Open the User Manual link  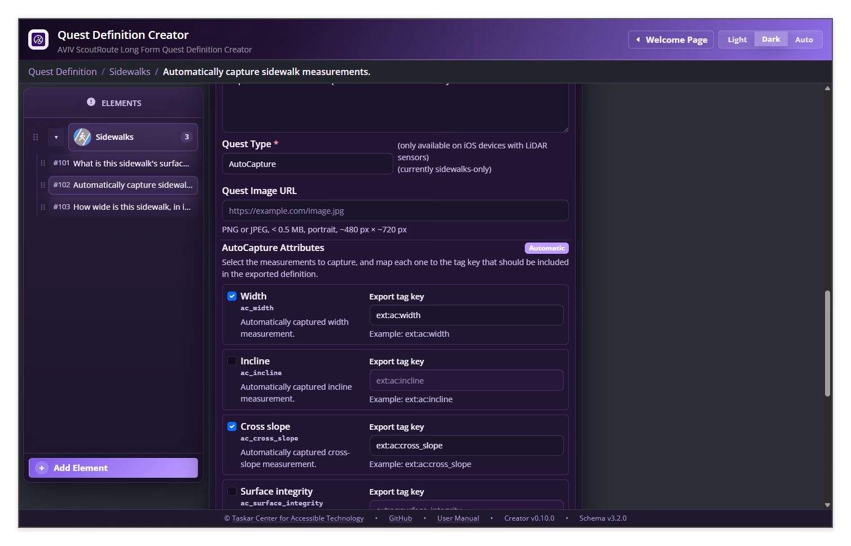click(458, 518)
